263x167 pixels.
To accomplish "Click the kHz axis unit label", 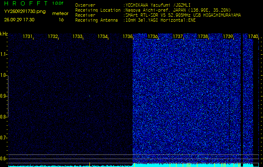I will point(4,34).
